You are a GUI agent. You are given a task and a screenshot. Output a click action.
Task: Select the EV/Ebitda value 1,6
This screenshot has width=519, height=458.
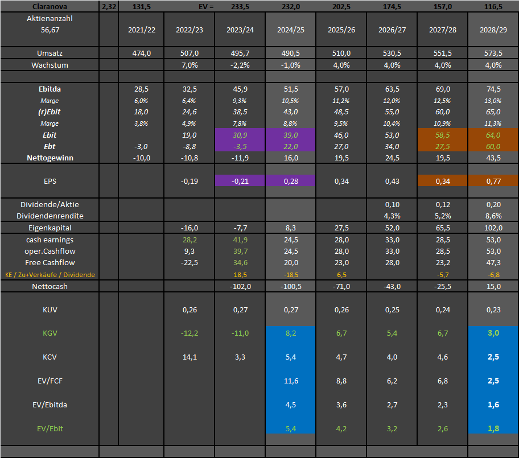click(x=493, y=405)
